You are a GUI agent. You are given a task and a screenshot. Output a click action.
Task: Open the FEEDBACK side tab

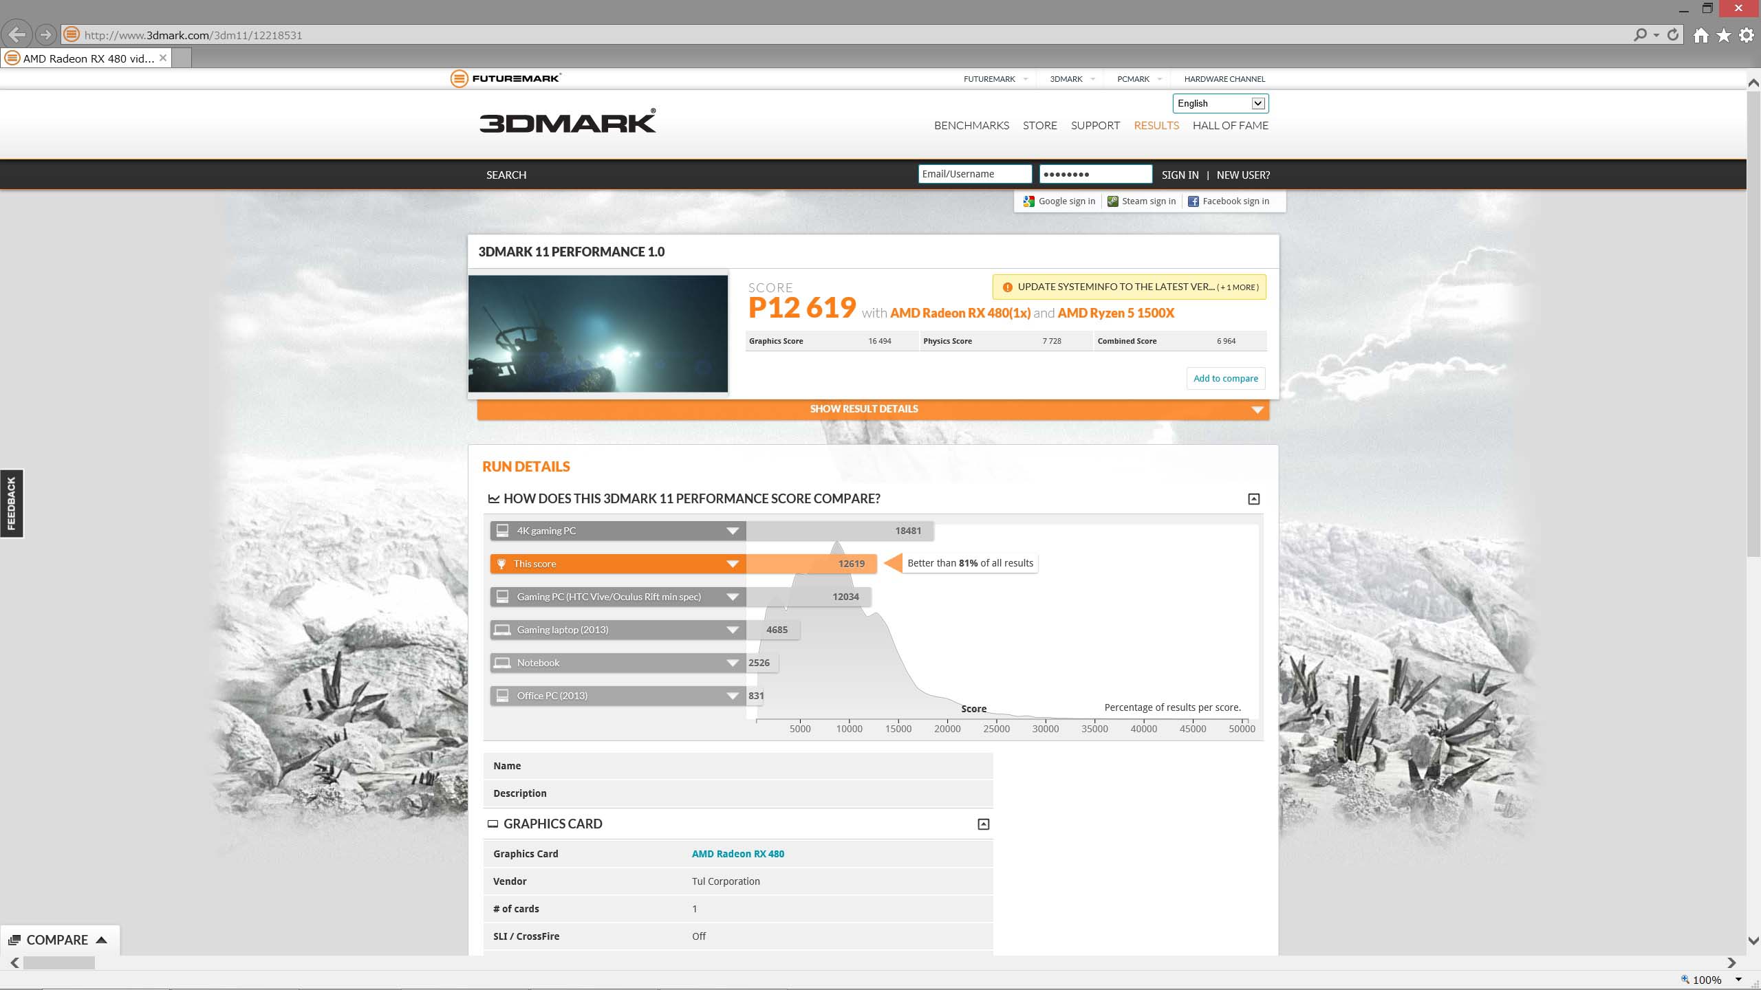coord(12,503)
